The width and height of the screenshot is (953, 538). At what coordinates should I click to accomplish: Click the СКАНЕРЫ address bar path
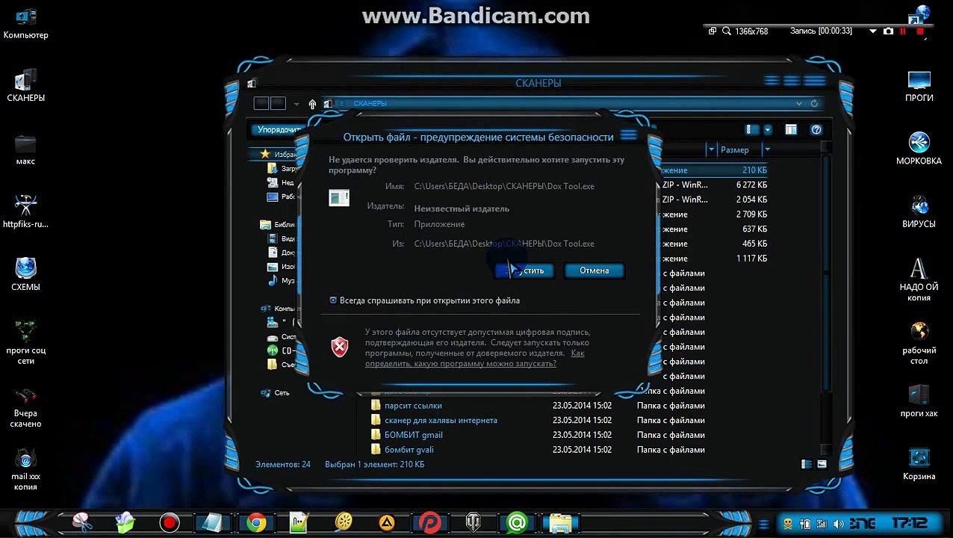tap(370, 104)
